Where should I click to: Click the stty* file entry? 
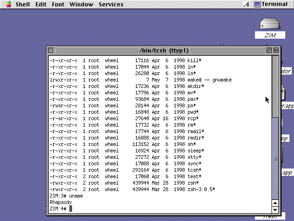coord(194,157)
